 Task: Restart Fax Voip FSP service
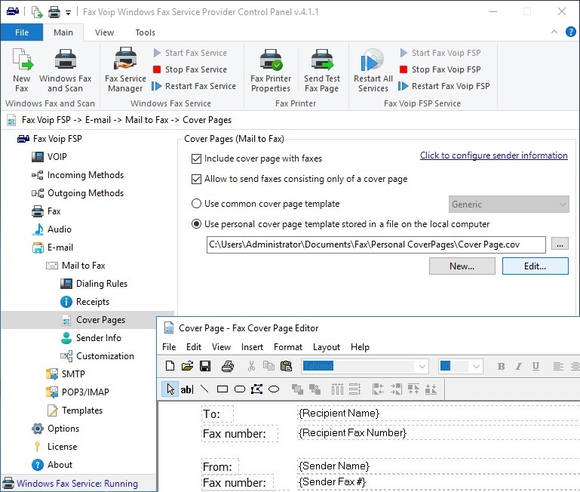pyautogui.click(x=444, y=86)
